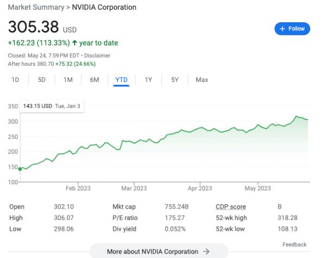Select the YTD range tab
The image size is (326, 258).
(x=121, y=80)
